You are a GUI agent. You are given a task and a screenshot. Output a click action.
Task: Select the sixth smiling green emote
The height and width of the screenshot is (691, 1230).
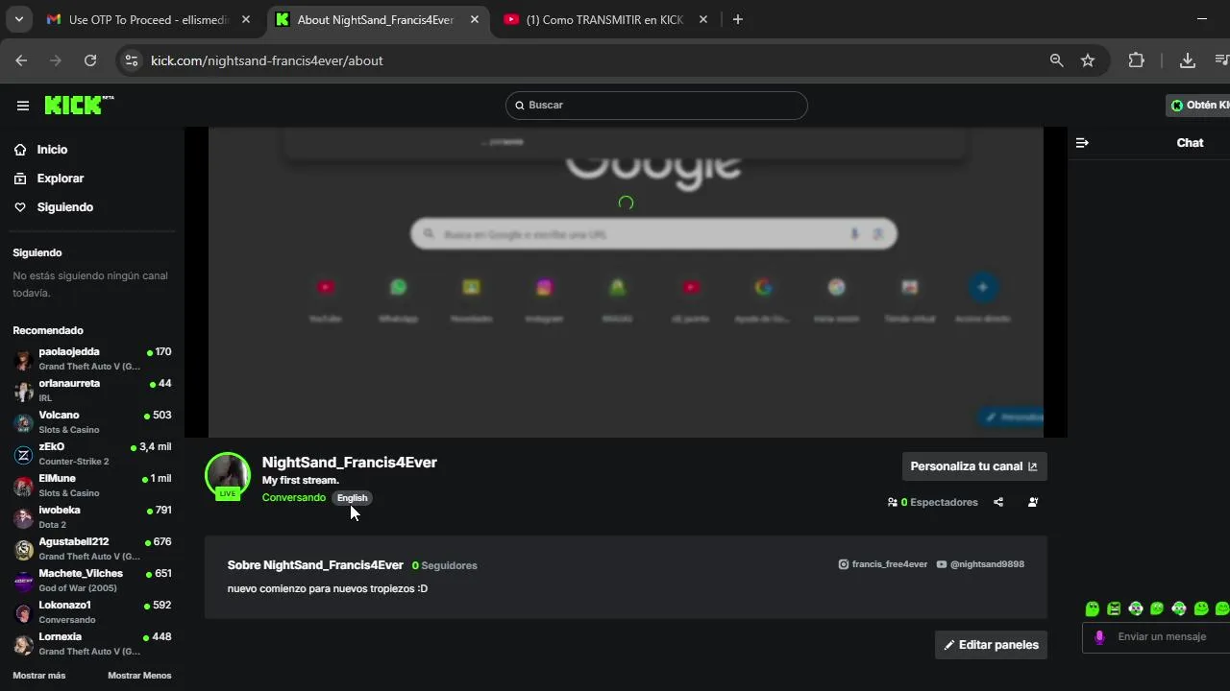(1201, 608)
